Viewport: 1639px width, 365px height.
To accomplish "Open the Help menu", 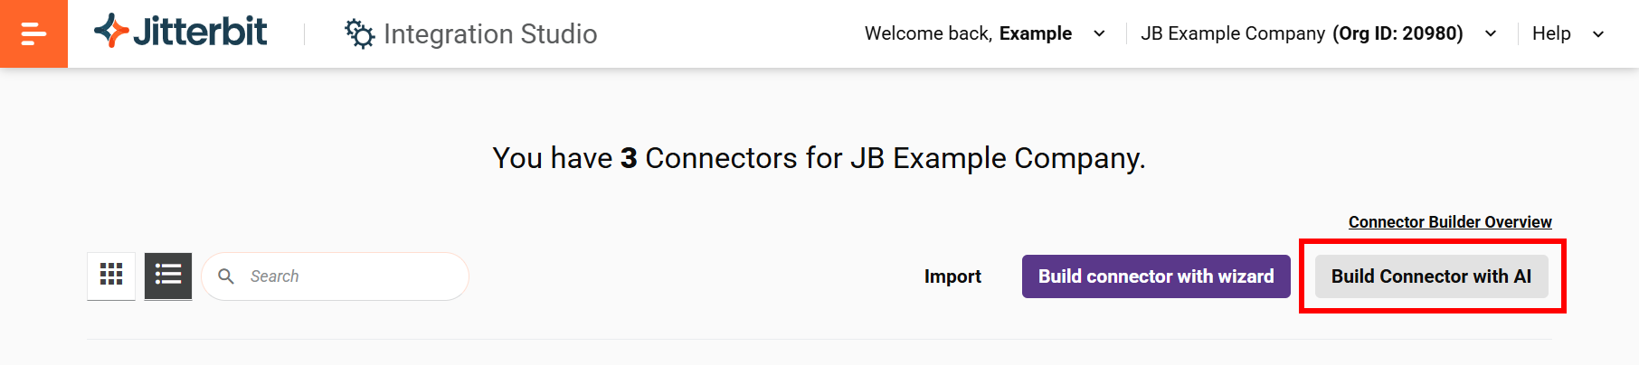I will tap(1551, 33).
